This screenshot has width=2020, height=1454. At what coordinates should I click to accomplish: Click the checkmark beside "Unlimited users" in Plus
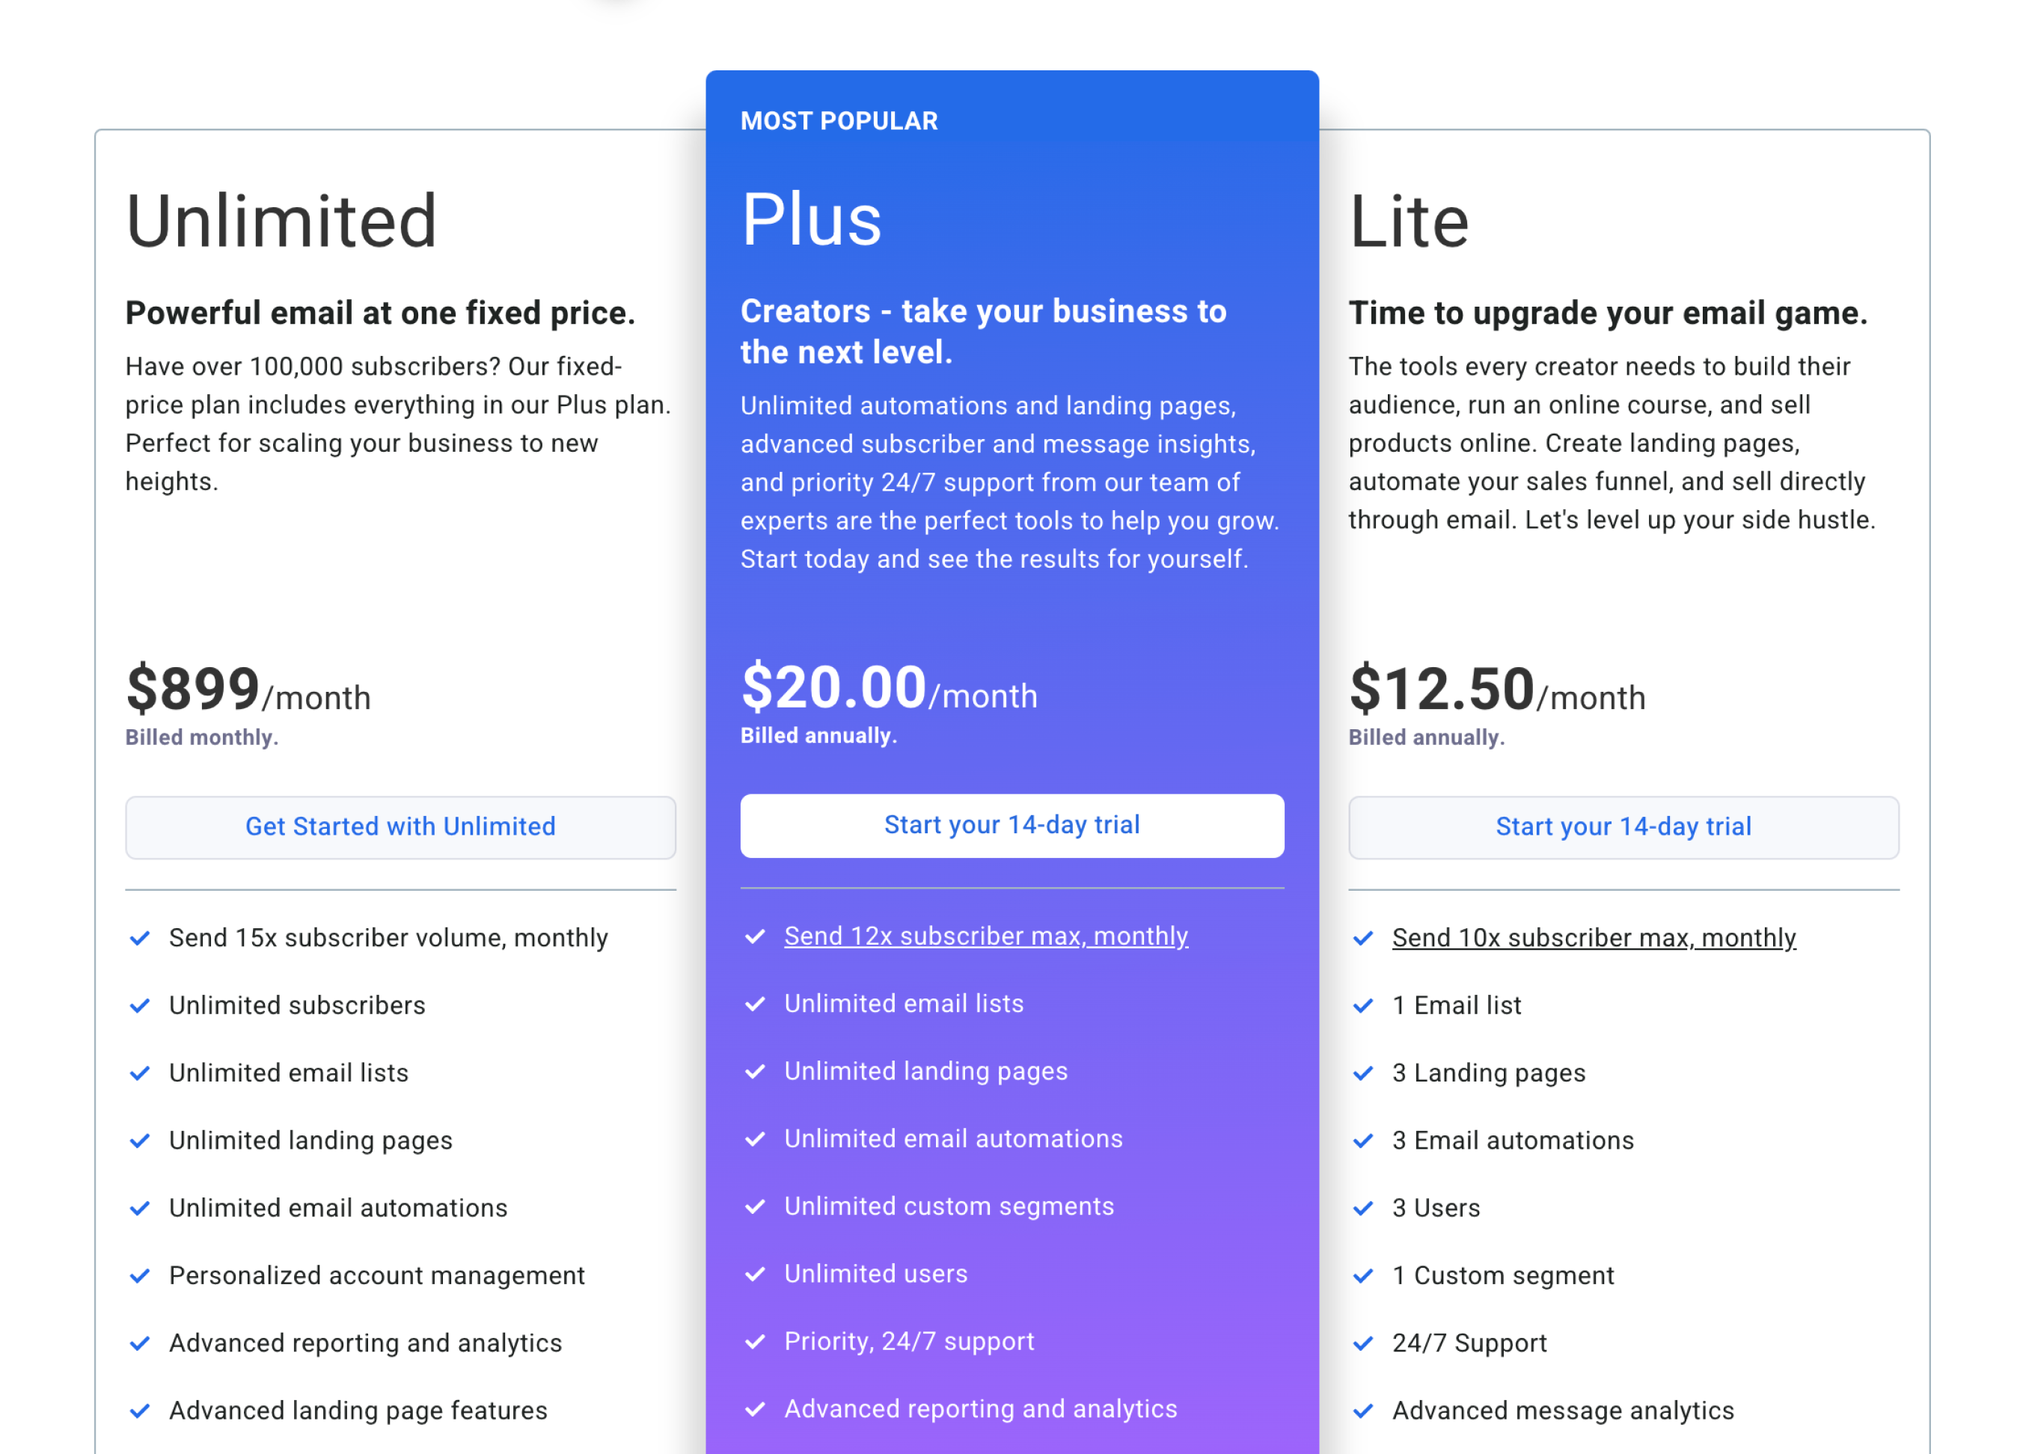[756, 1275]
